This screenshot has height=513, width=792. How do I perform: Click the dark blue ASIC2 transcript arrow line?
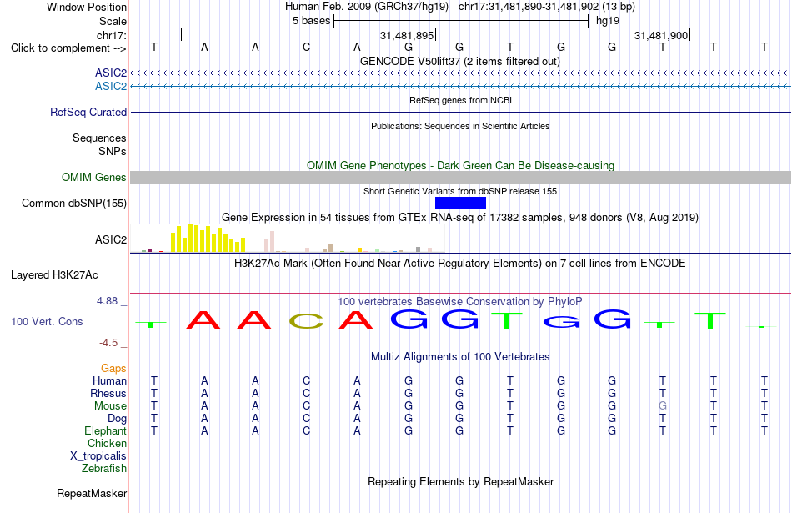[x=461, y=73]
